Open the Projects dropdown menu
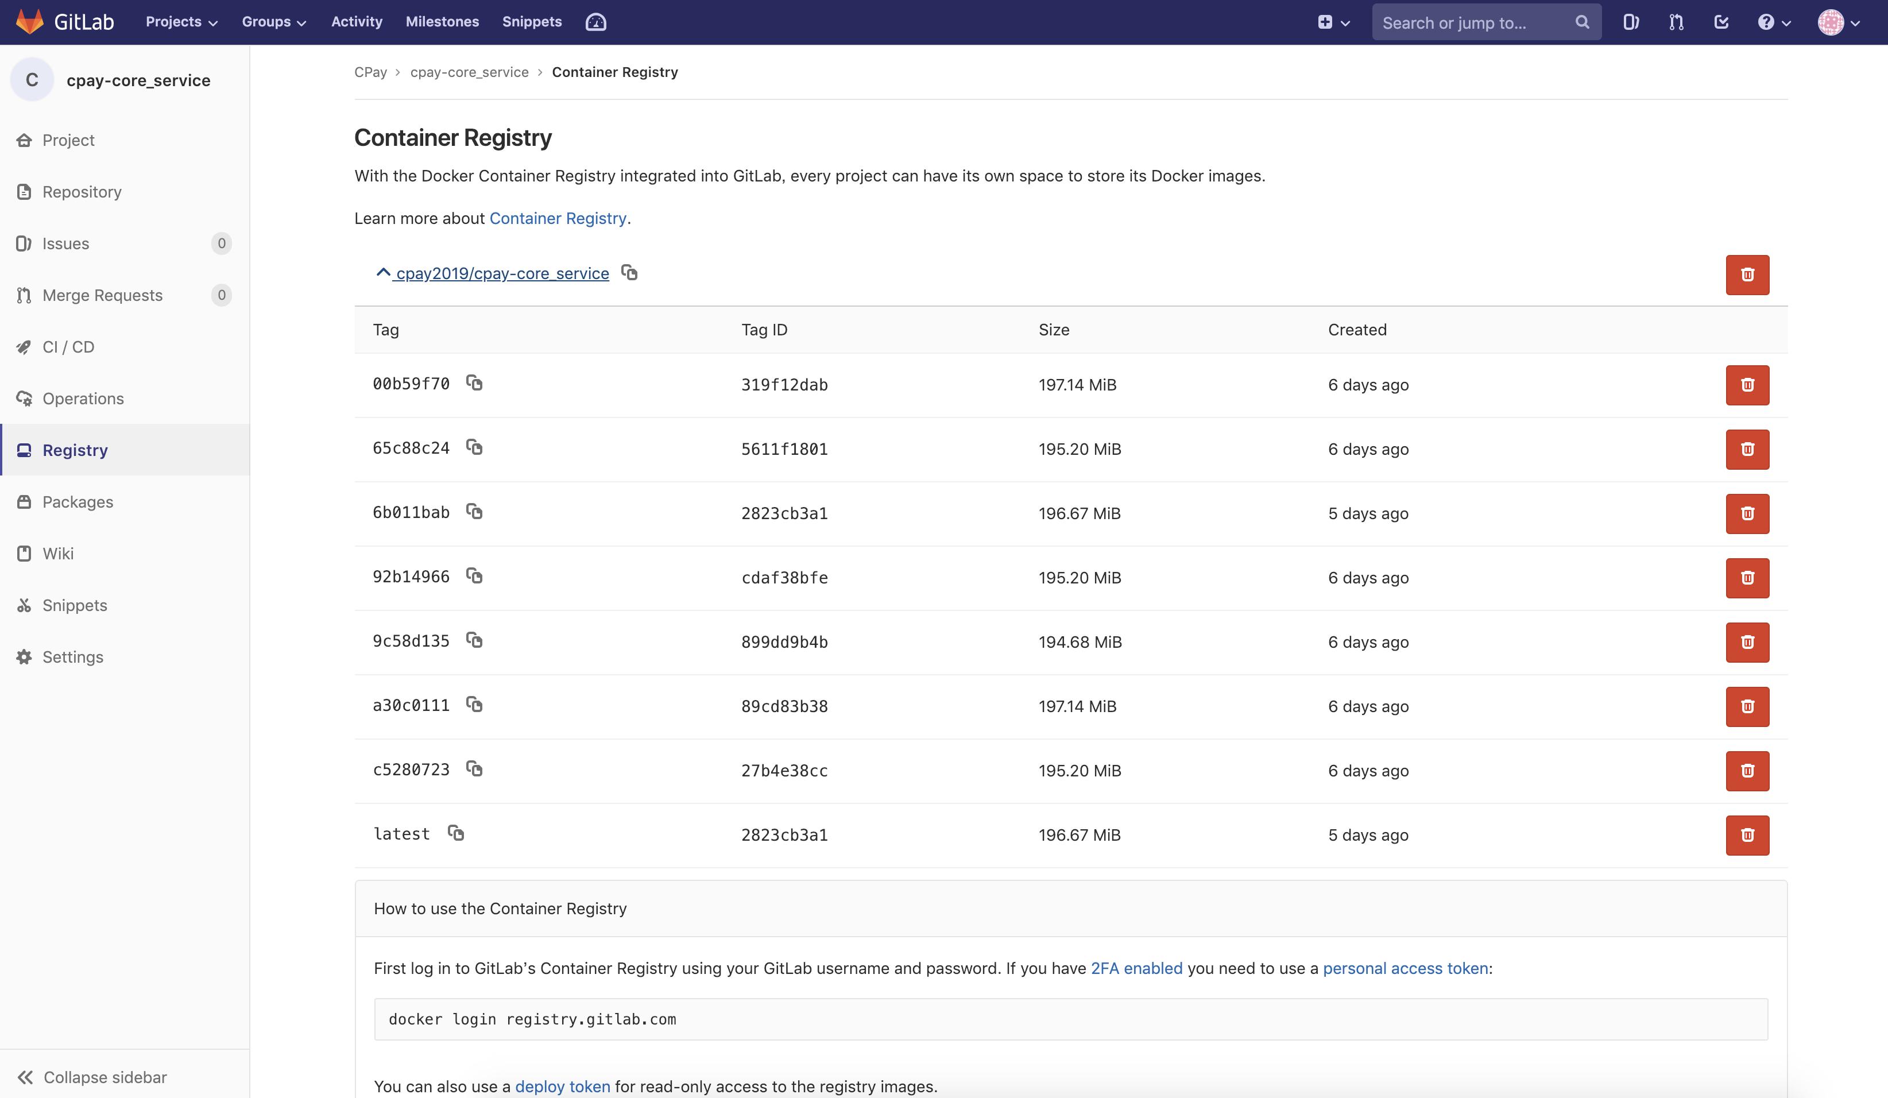The image size is (1888, 1098). tap(181, 22)
